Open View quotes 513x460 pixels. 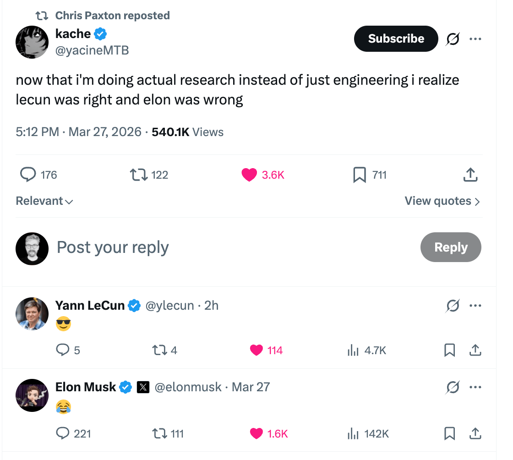442,201
